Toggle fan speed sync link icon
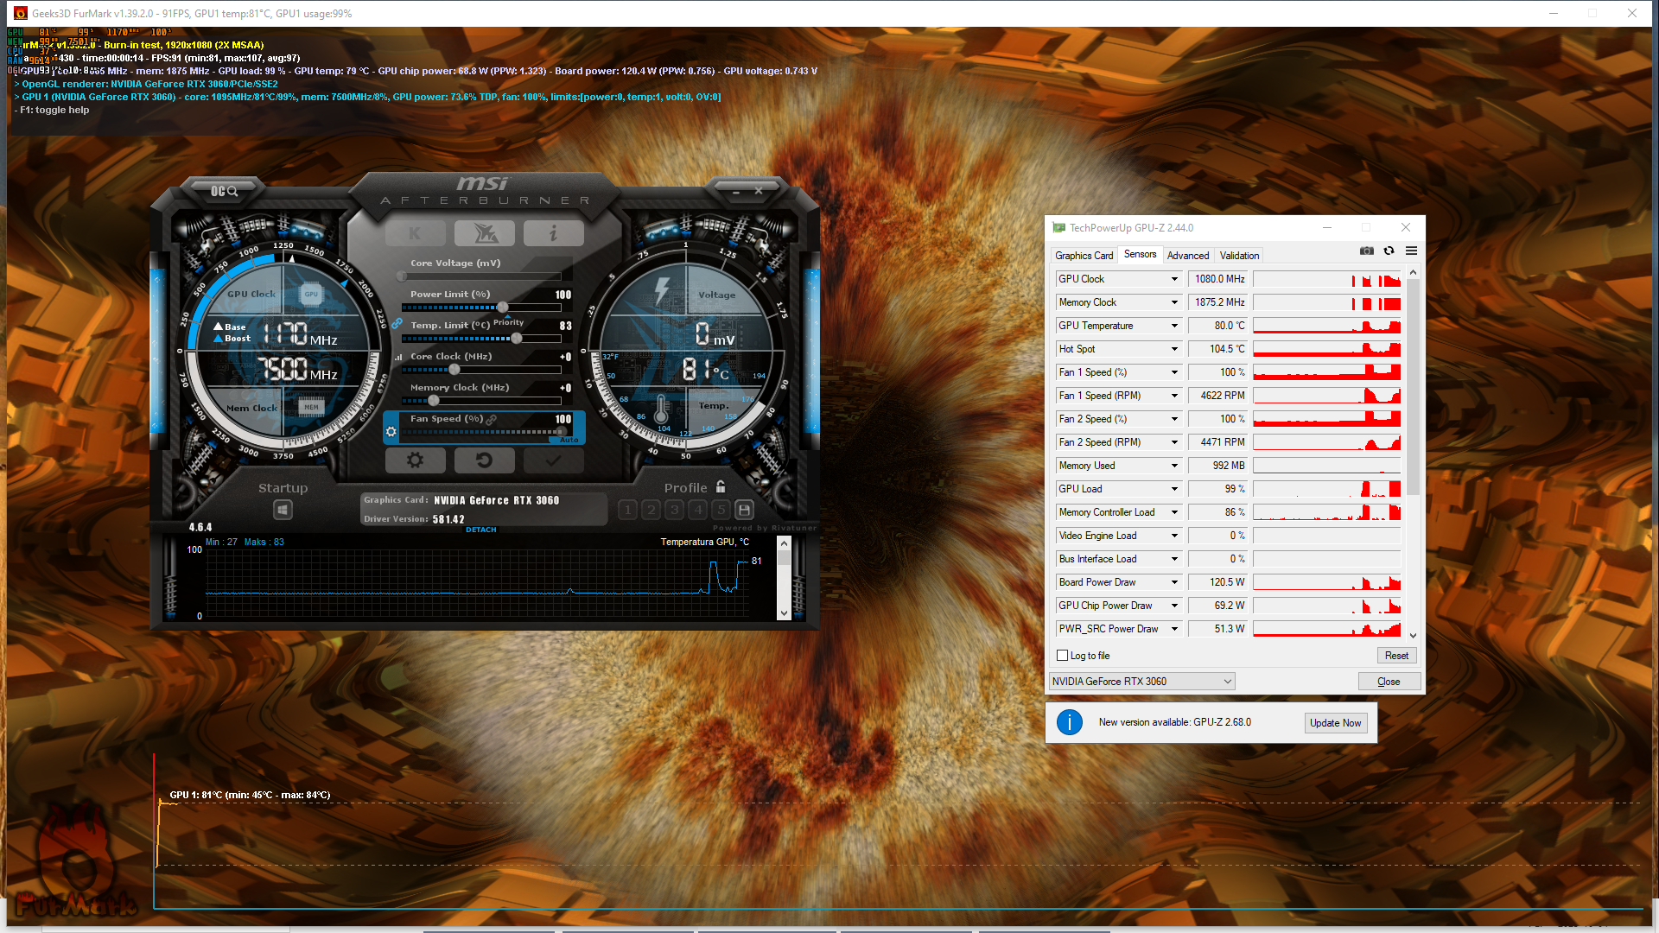Image resolution: width=1659 pixels, height=933 pixels. [492, 419]
